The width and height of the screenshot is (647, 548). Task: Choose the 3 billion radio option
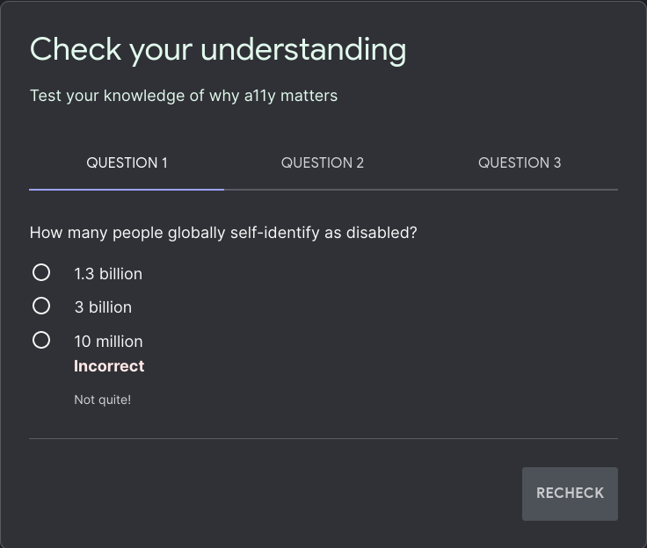[41, 306]
